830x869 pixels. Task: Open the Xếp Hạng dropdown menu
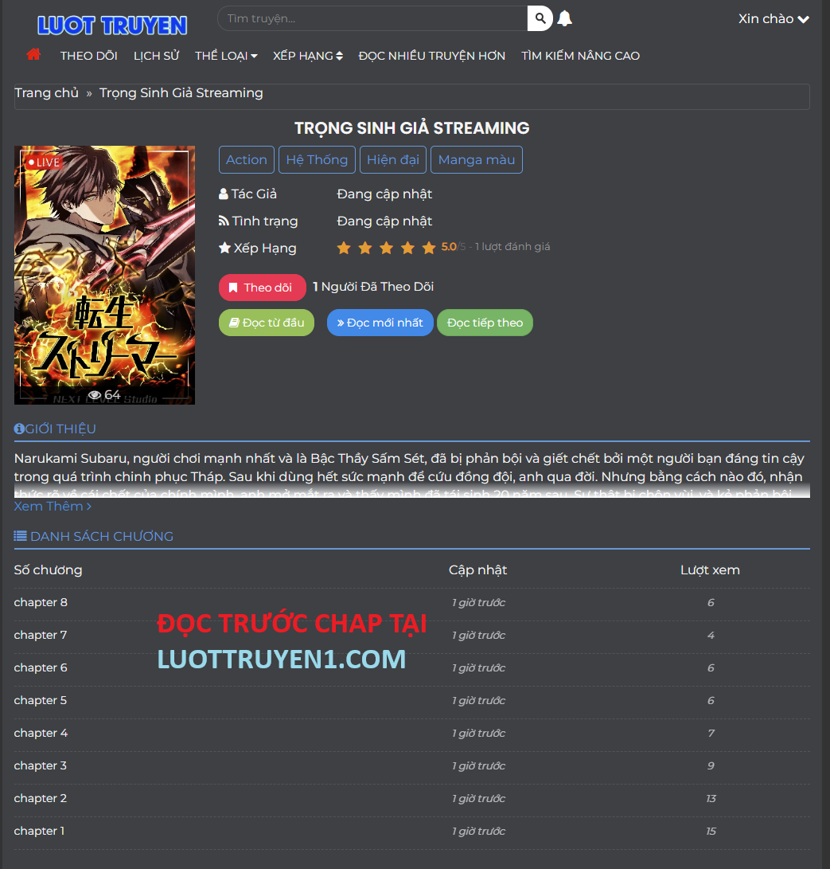pyautogui.click(x=307, y=56)
